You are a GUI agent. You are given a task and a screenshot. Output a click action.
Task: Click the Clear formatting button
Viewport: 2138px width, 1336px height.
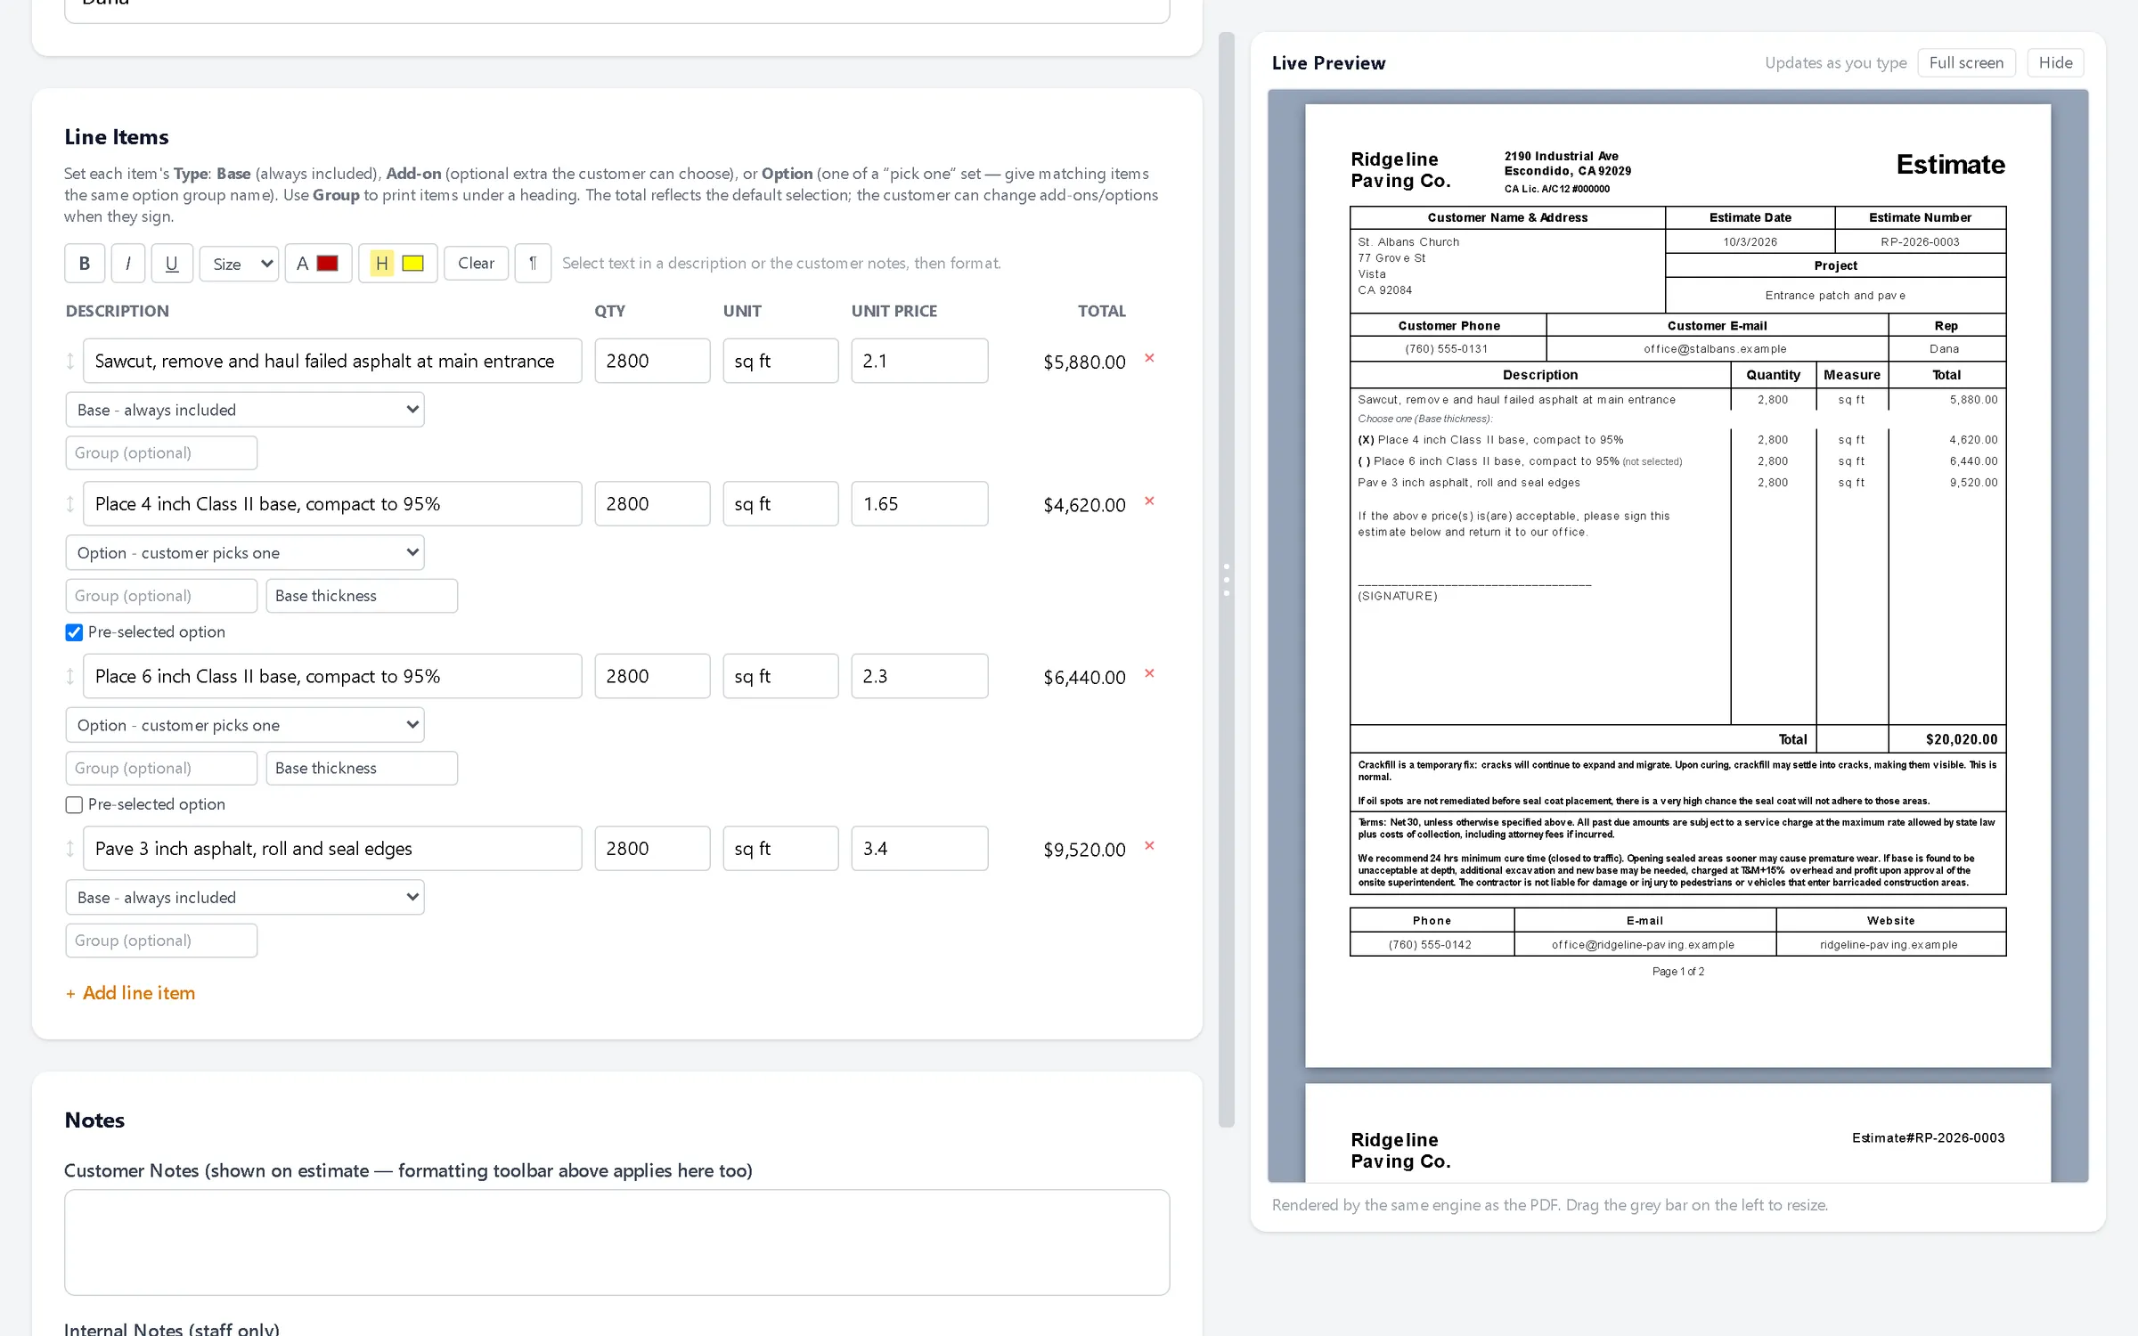pyautogui.click(x=476, y=264)
